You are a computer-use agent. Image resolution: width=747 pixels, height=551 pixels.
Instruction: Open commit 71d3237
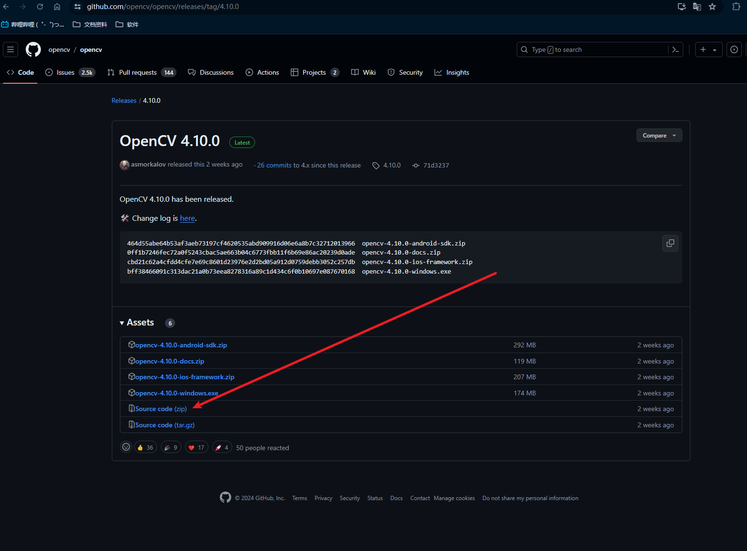point(431,165)
